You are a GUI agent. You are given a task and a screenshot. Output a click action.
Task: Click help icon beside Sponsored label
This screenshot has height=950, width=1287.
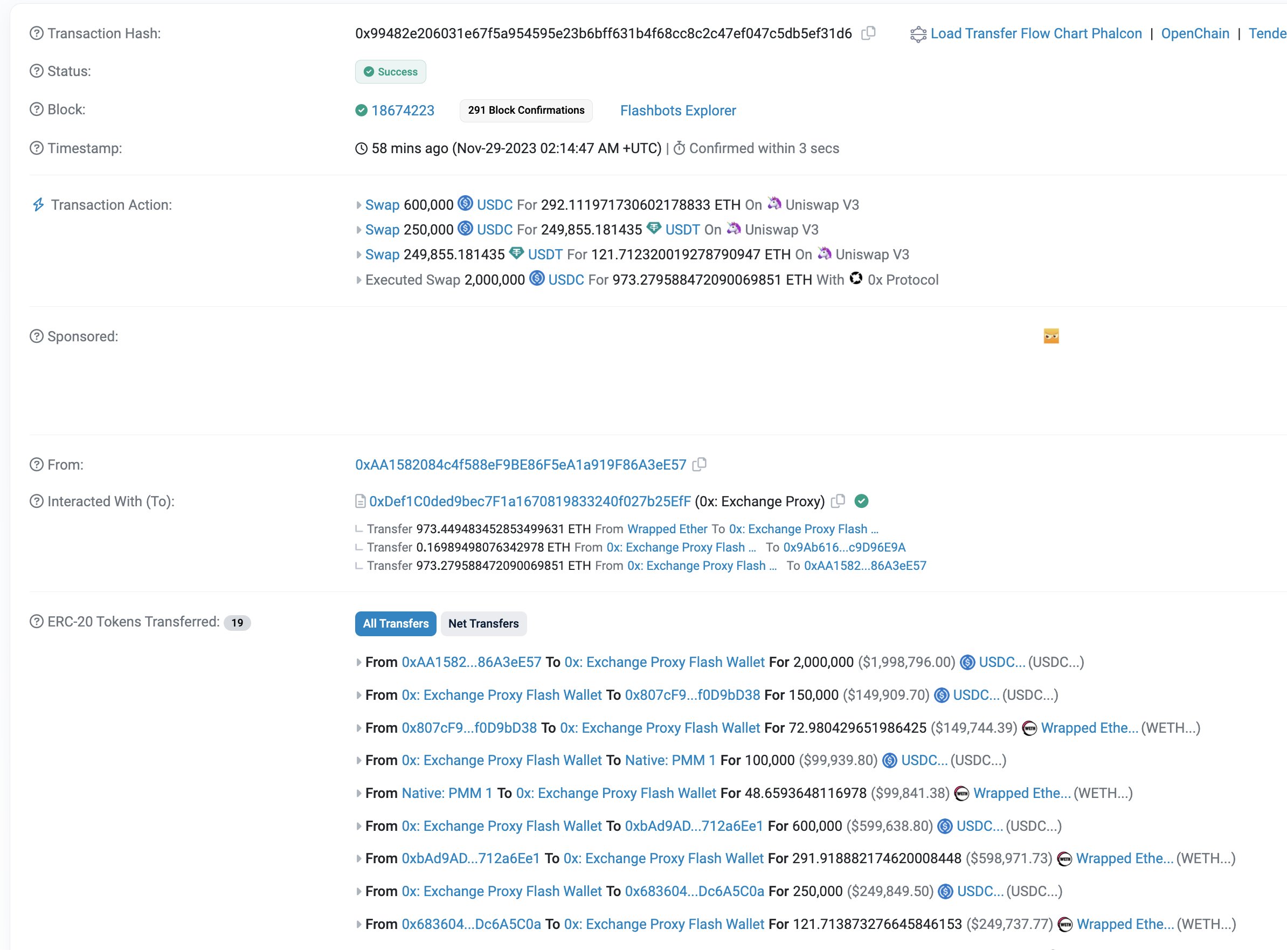(x=36, y=336)
